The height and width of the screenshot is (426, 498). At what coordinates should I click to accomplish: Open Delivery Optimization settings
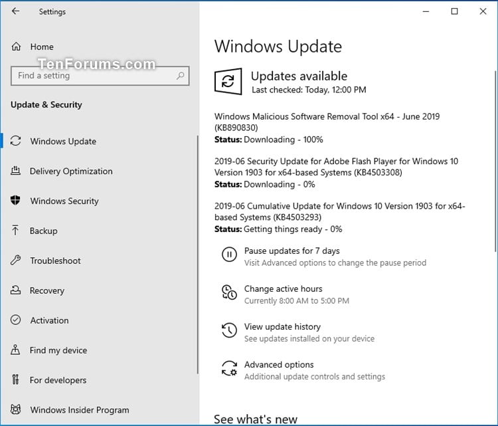(71, 171)
